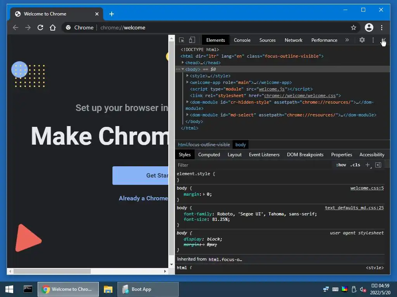Open the Layout tab

[x=235, y=155]
